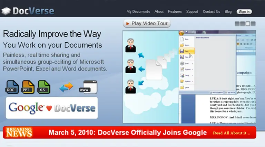Click the blue and orange sync arrows icon
This screenshot has height=147, width=265.
point(66,87)
